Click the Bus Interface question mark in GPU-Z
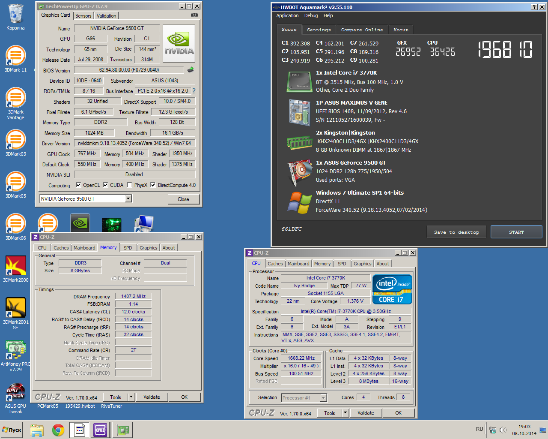This screenshot has width=548, height=439. tap(194, 91)
